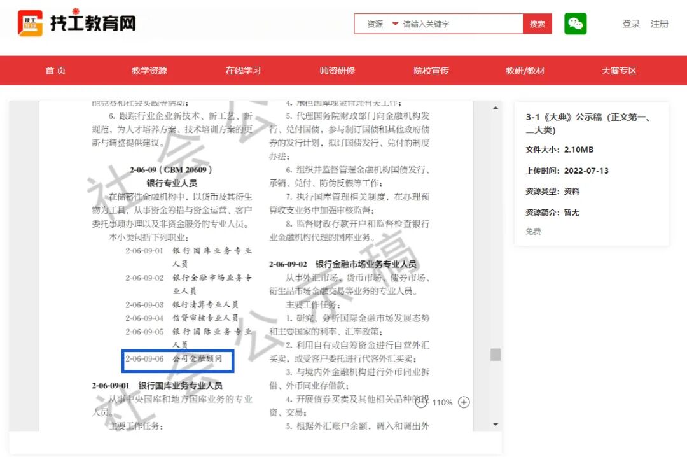Open the 在线学习 menu item

243,71
